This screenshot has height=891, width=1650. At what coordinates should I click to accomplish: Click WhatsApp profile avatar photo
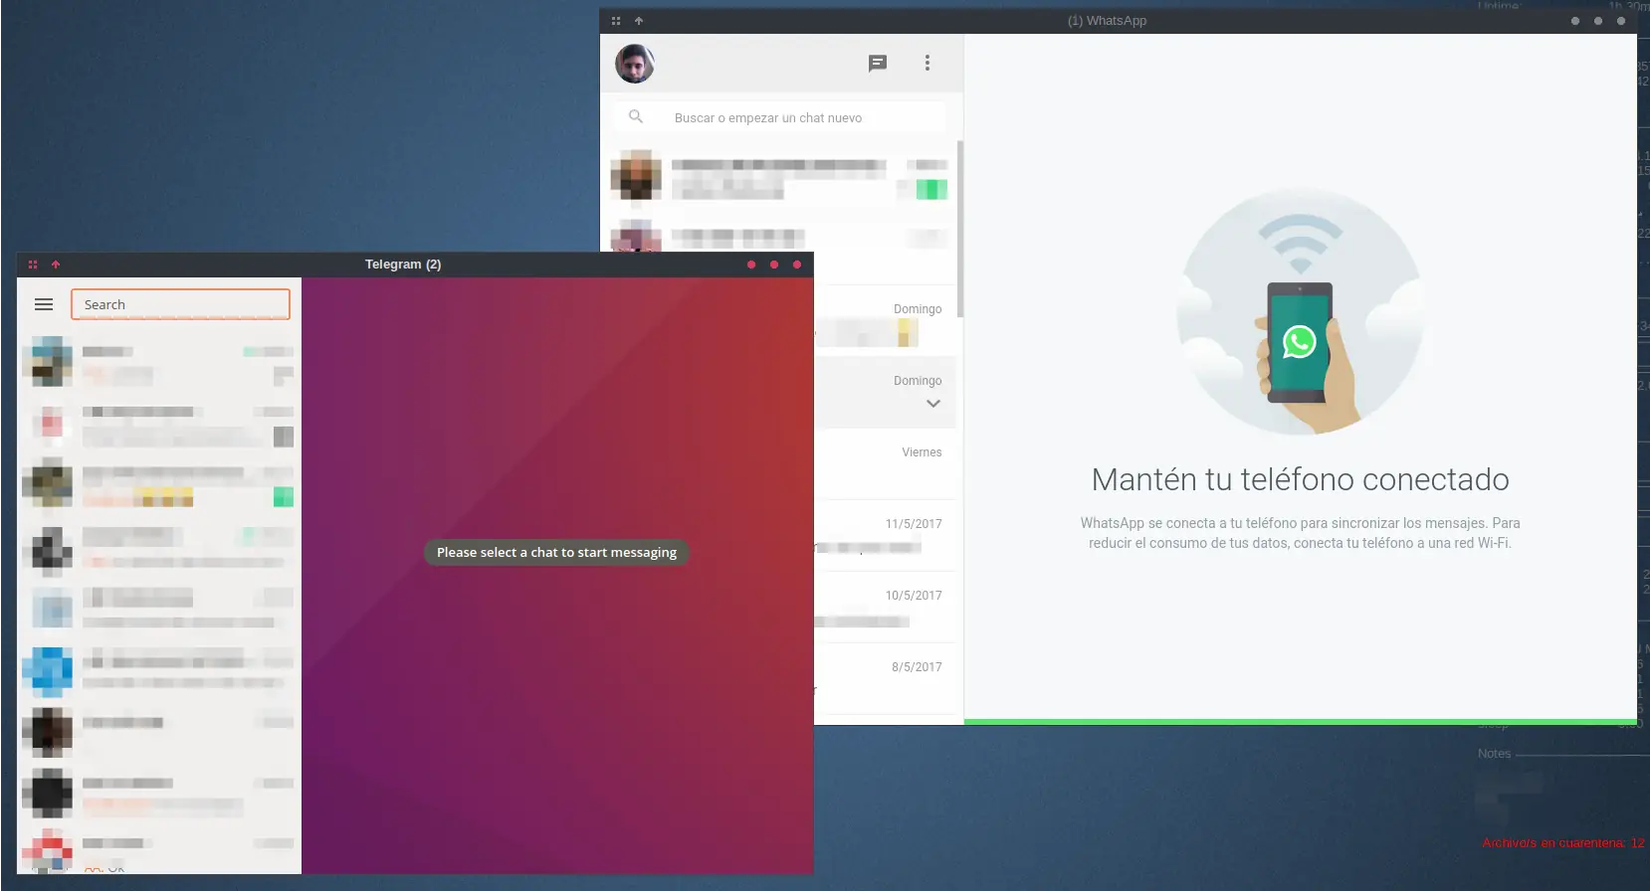634,64
